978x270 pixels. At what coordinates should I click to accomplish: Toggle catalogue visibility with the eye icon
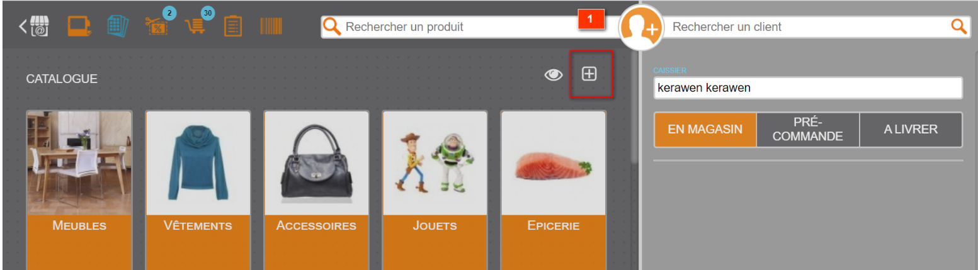[x=554, y=75]
